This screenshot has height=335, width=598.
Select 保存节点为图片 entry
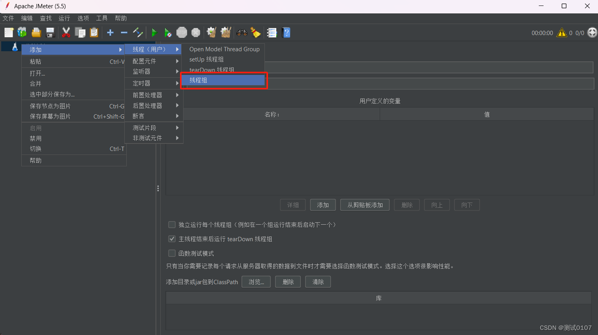73,106
